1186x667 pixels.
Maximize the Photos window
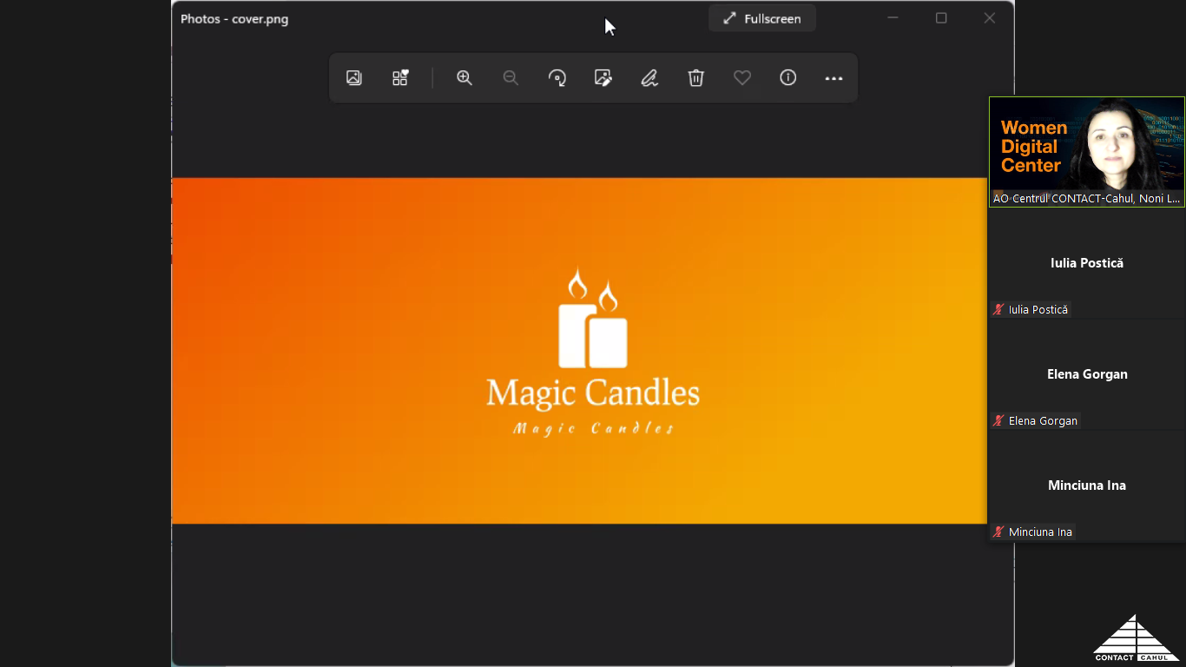tap(941, 18)
